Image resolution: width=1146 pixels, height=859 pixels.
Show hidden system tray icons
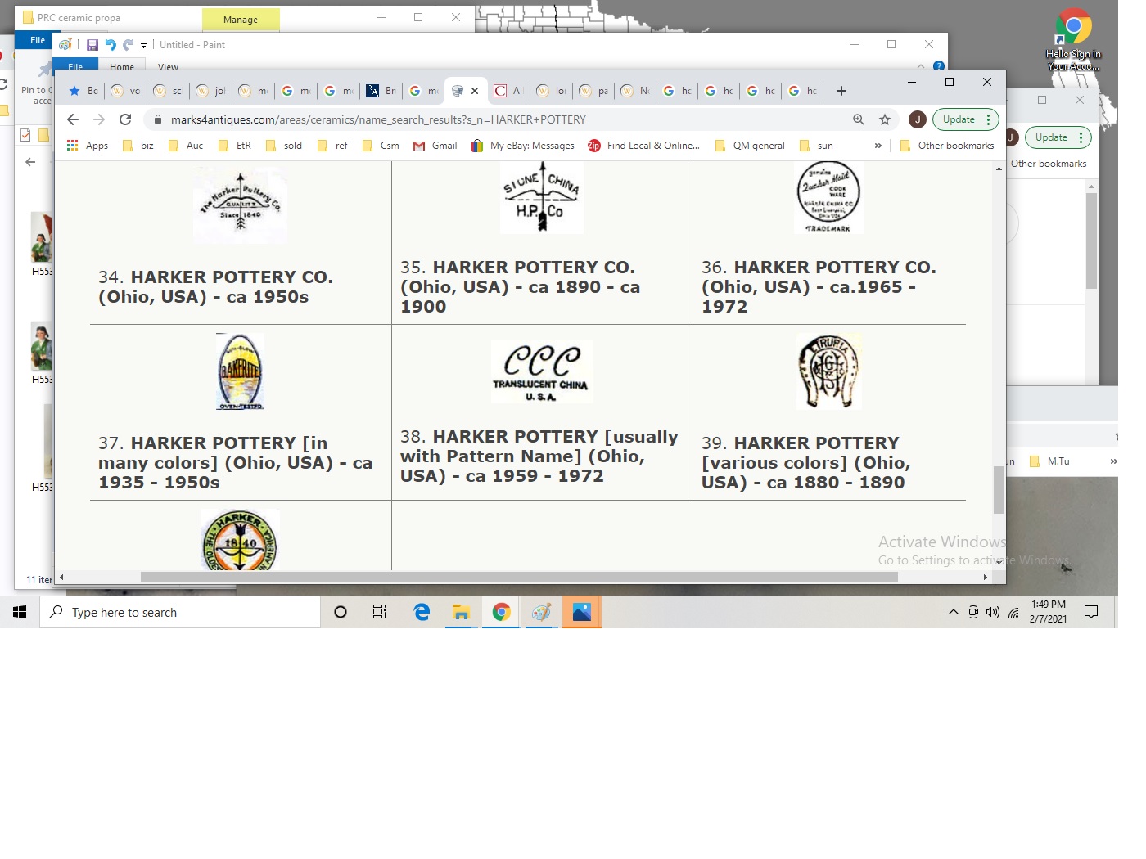953,612
